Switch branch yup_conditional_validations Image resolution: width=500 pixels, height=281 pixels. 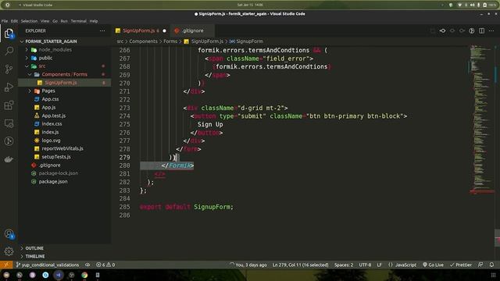pos(48,265)
